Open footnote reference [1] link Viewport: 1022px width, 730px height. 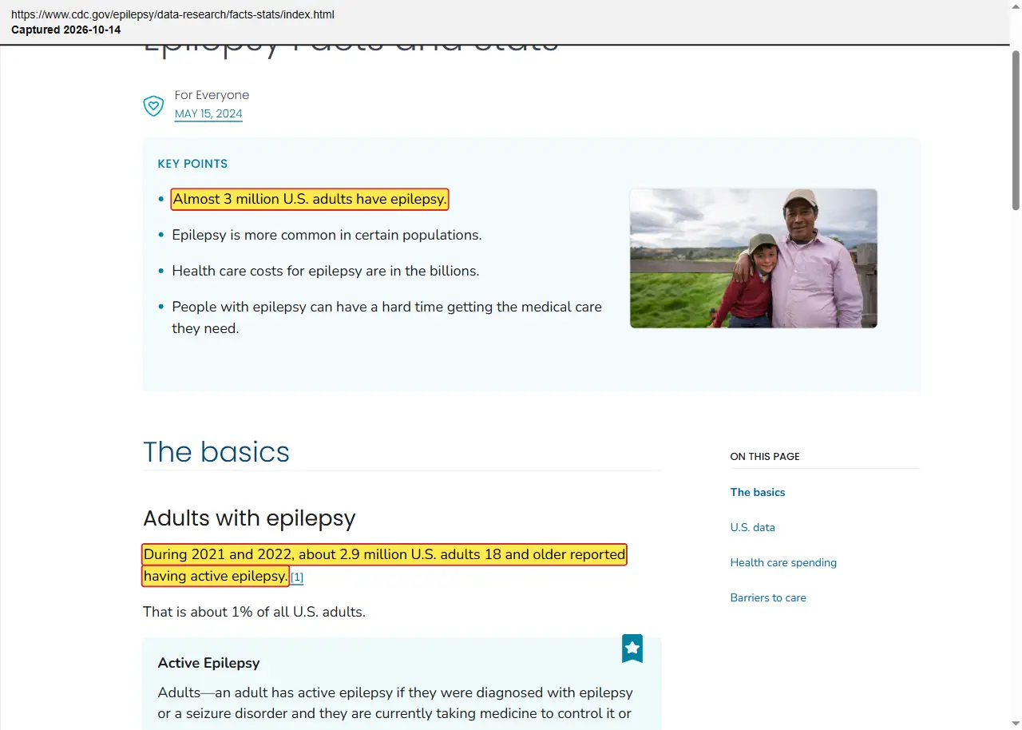coord(297,577)
